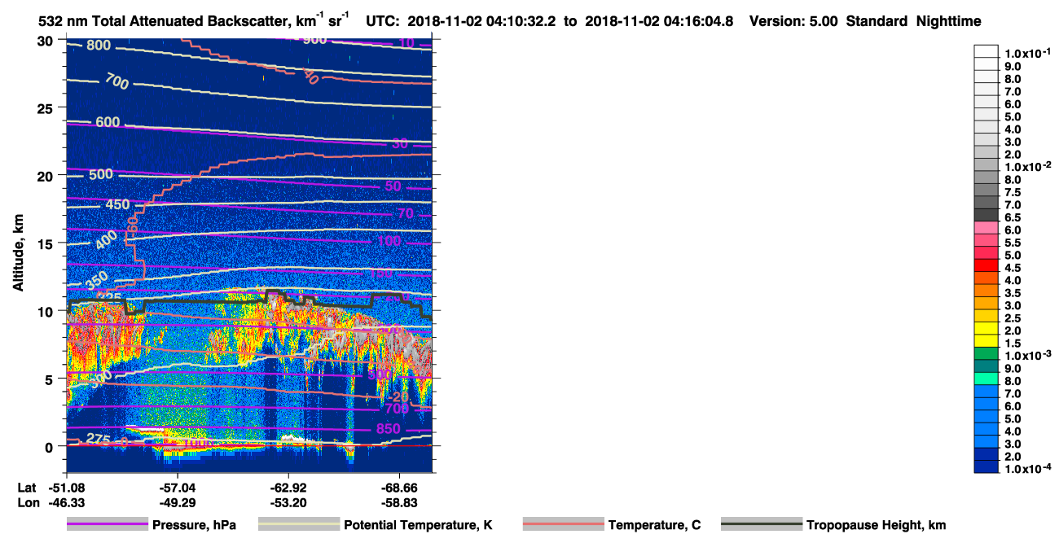The image size is (1059, 543).
Task: Click latitude value '-57.04'
Action: point(177,487)
